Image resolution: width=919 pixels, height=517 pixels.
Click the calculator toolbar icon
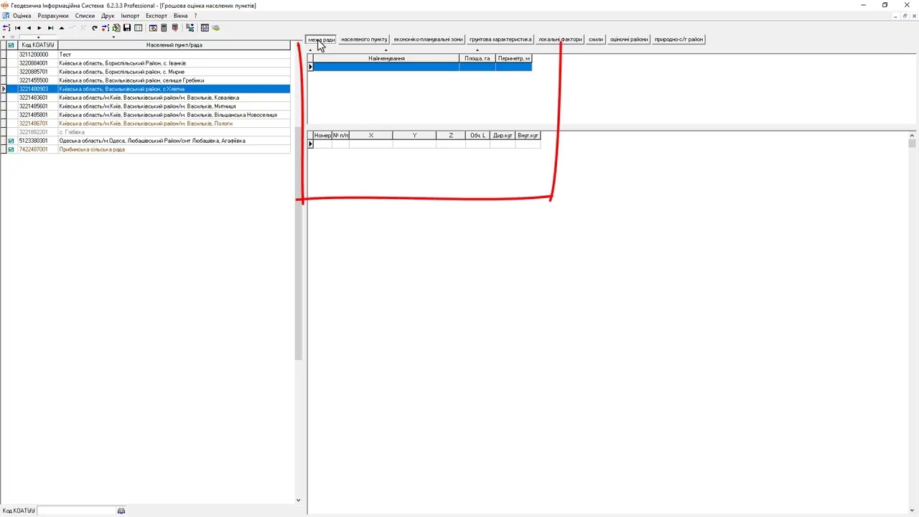tap(164, 28)
